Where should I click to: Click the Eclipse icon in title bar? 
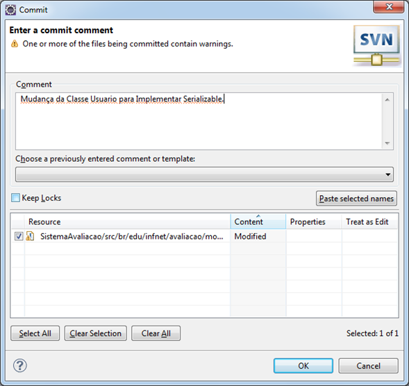[10, 10]
